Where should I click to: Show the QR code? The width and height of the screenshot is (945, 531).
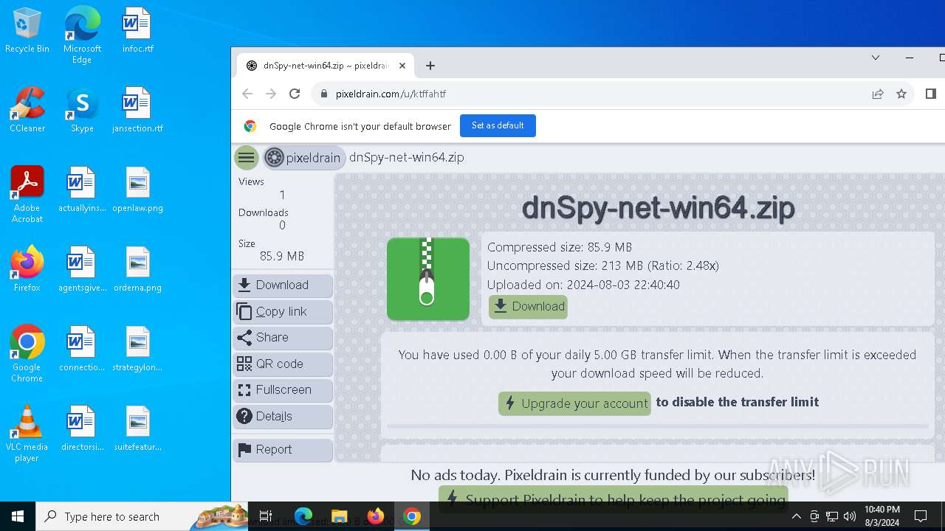coord(283,364)
